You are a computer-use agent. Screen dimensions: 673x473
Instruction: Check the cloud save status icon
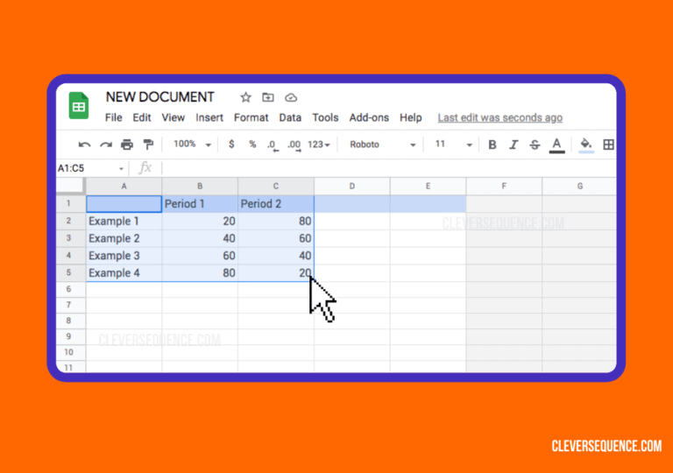pos(291,98)
